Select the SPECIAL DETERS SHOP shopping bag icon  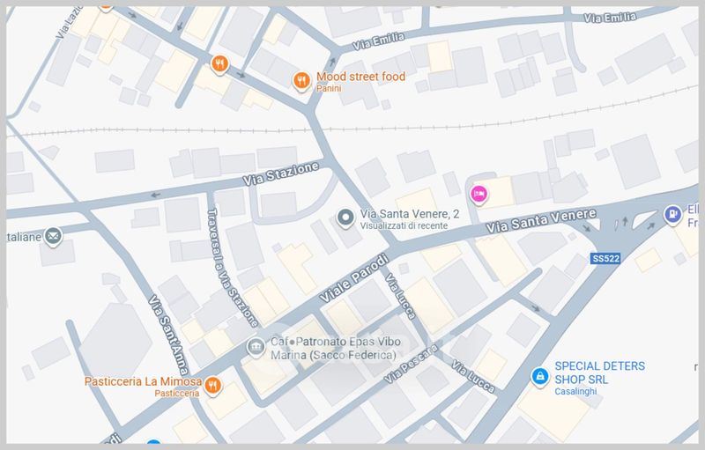pos(539,376)
